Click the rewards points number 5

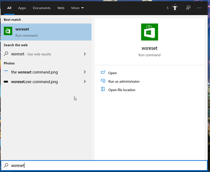(x=167, y=8)
